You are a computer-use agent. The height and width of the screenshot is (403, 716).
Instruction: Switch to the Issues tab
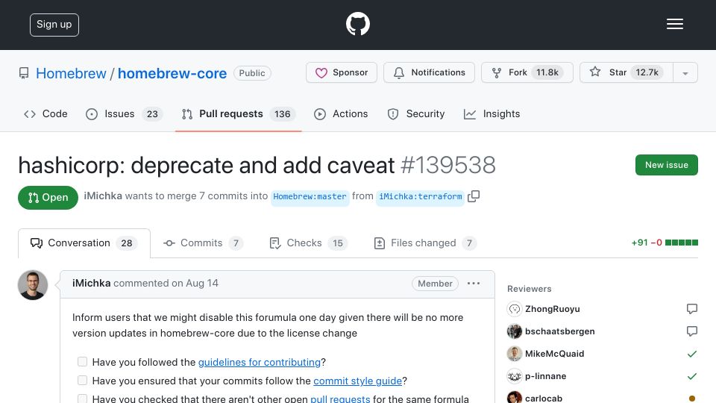[125, 113]
